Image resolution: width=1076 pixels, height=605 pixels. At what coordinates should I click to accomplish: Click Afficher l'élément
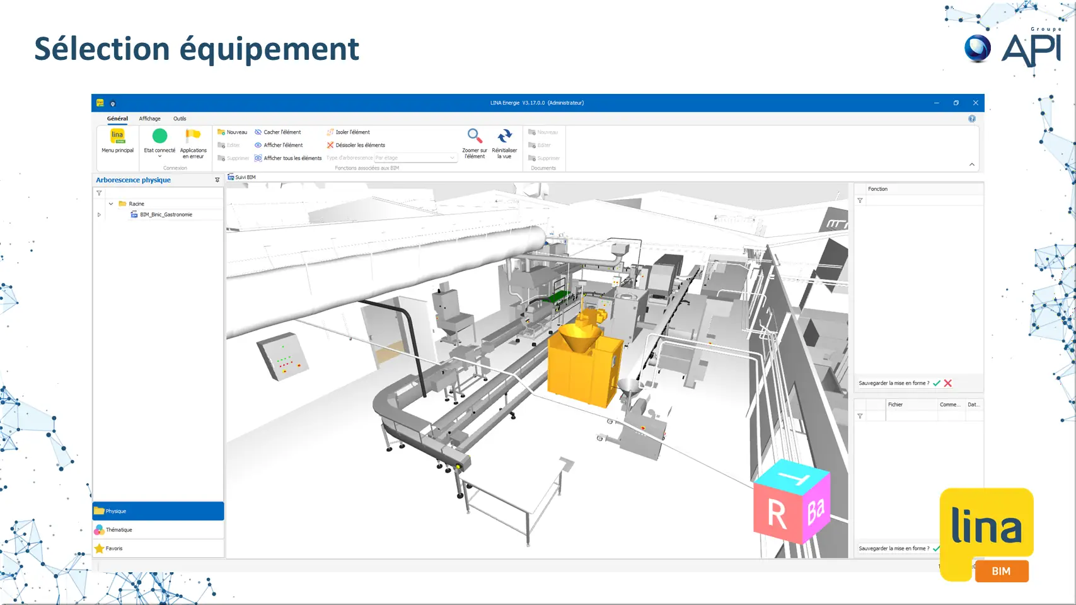coord(279,145)
